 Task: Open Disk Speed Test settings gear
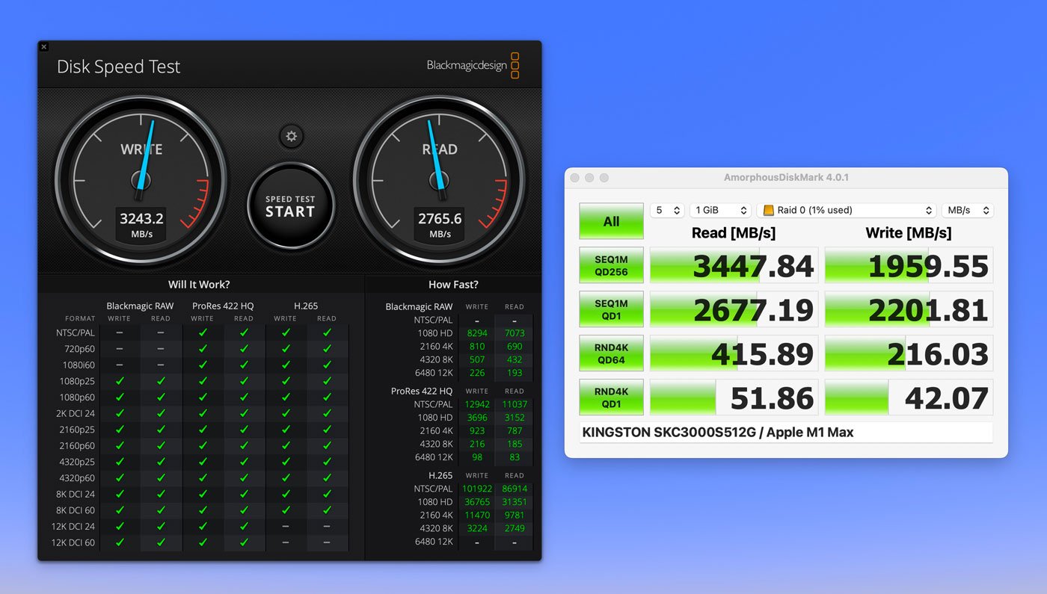pos(292,137)
